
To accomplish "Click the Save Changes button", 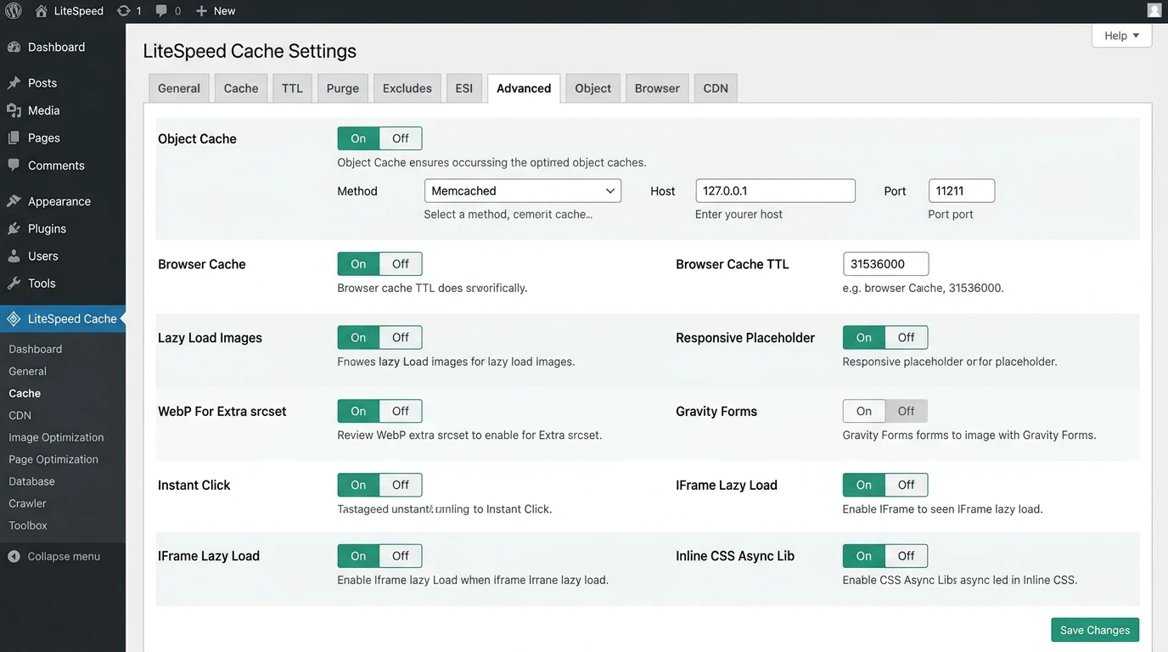I will coord(1095,630).
